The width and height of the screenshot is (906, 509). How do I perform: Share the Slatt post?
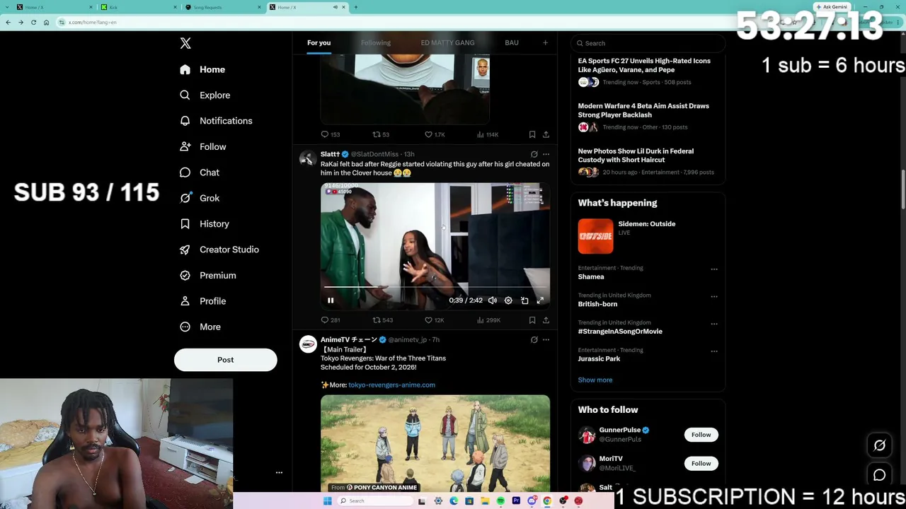546,320
